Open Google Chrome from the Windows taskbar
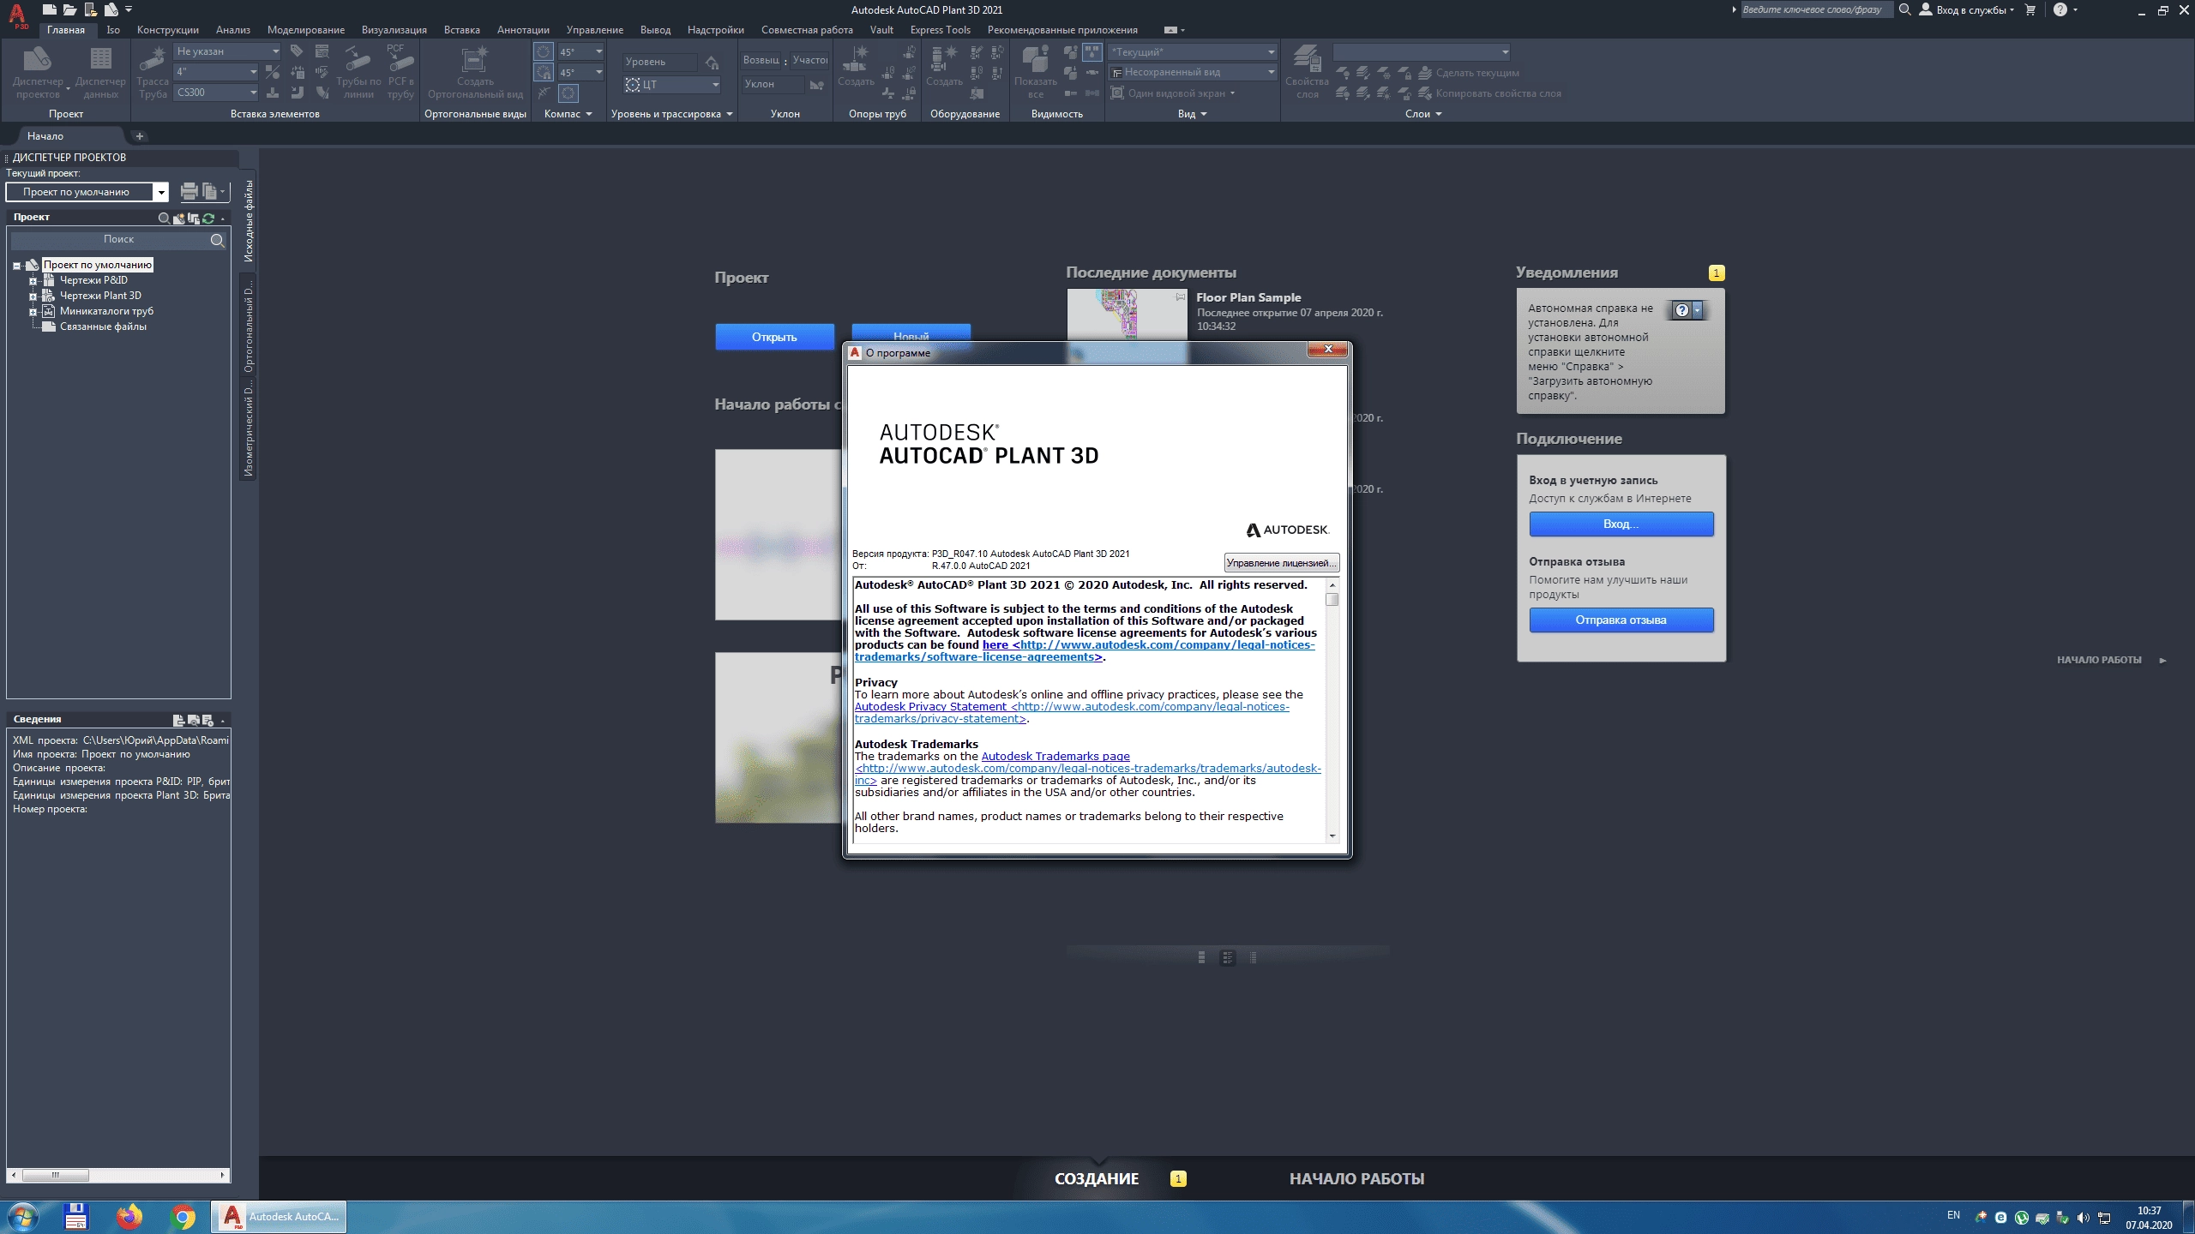 click(x=183, y=1217)
